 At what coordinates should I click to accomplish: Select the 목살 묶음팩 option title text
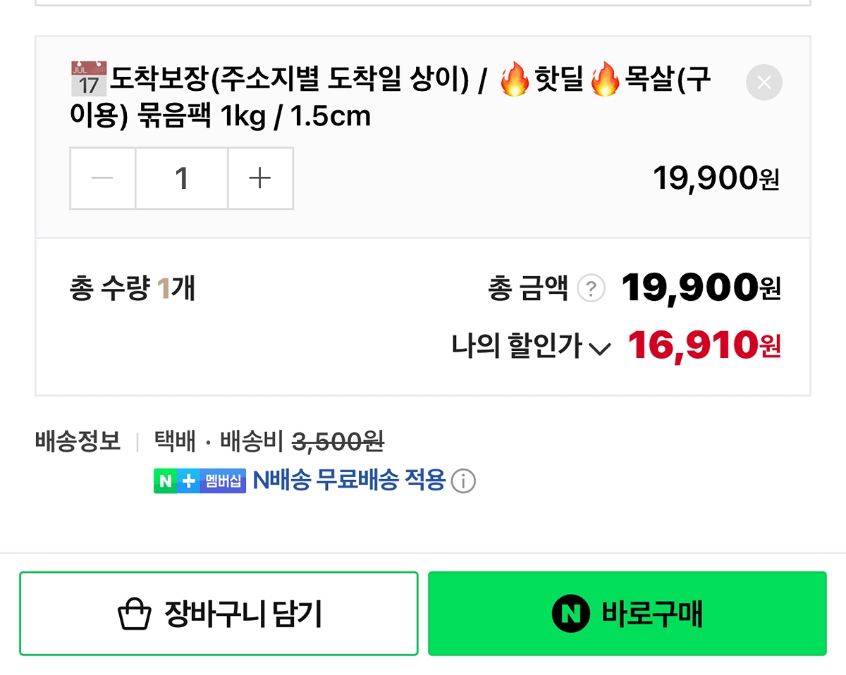point(391,99)
